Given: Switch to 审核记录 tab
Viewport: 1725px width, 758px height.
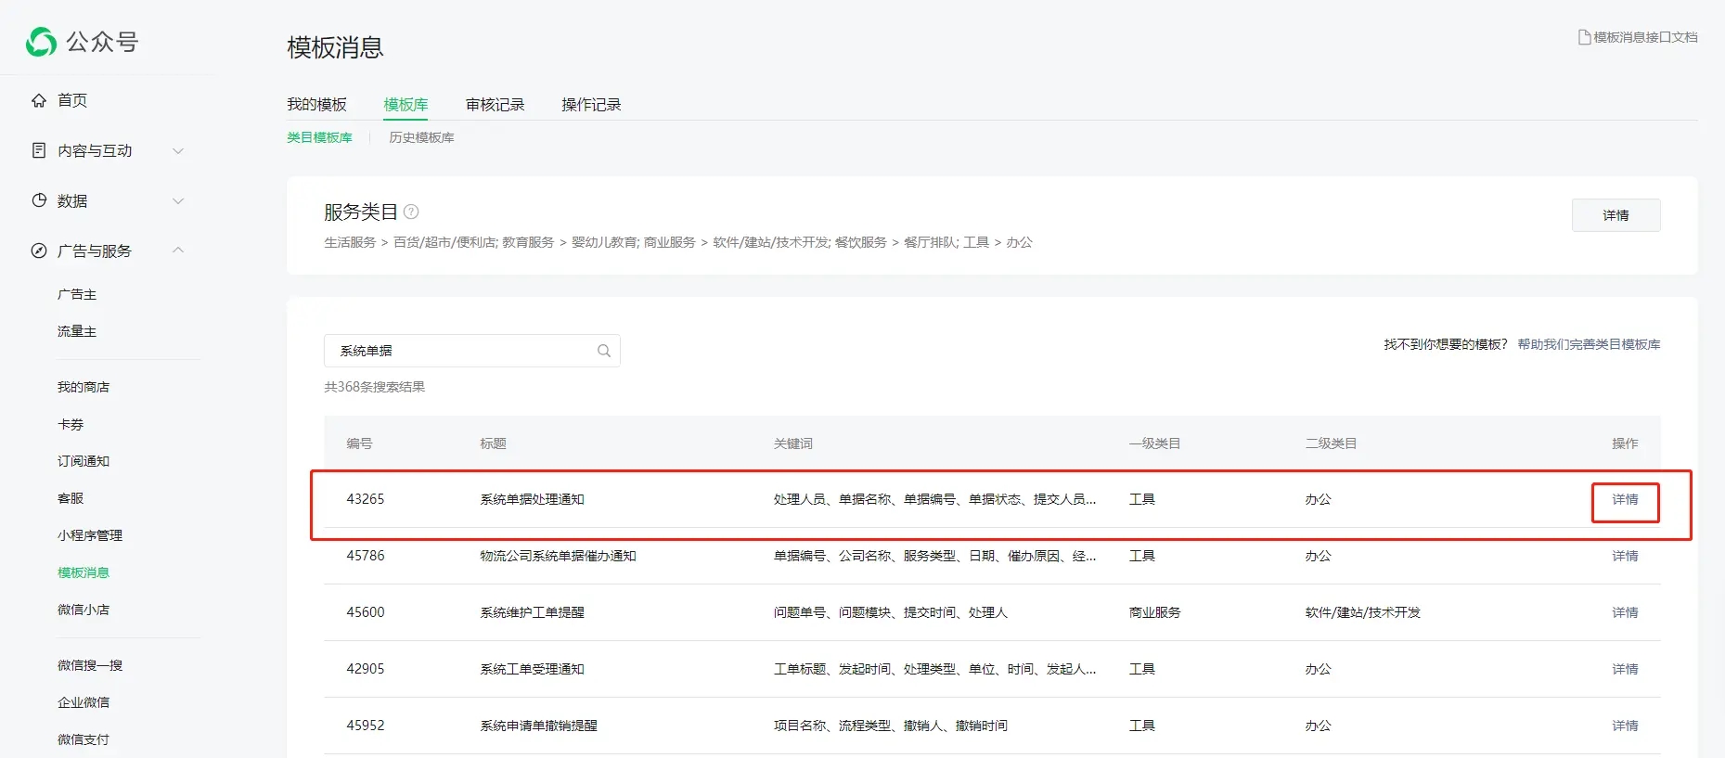Looking at the screenshot, I should coord(495,105).
